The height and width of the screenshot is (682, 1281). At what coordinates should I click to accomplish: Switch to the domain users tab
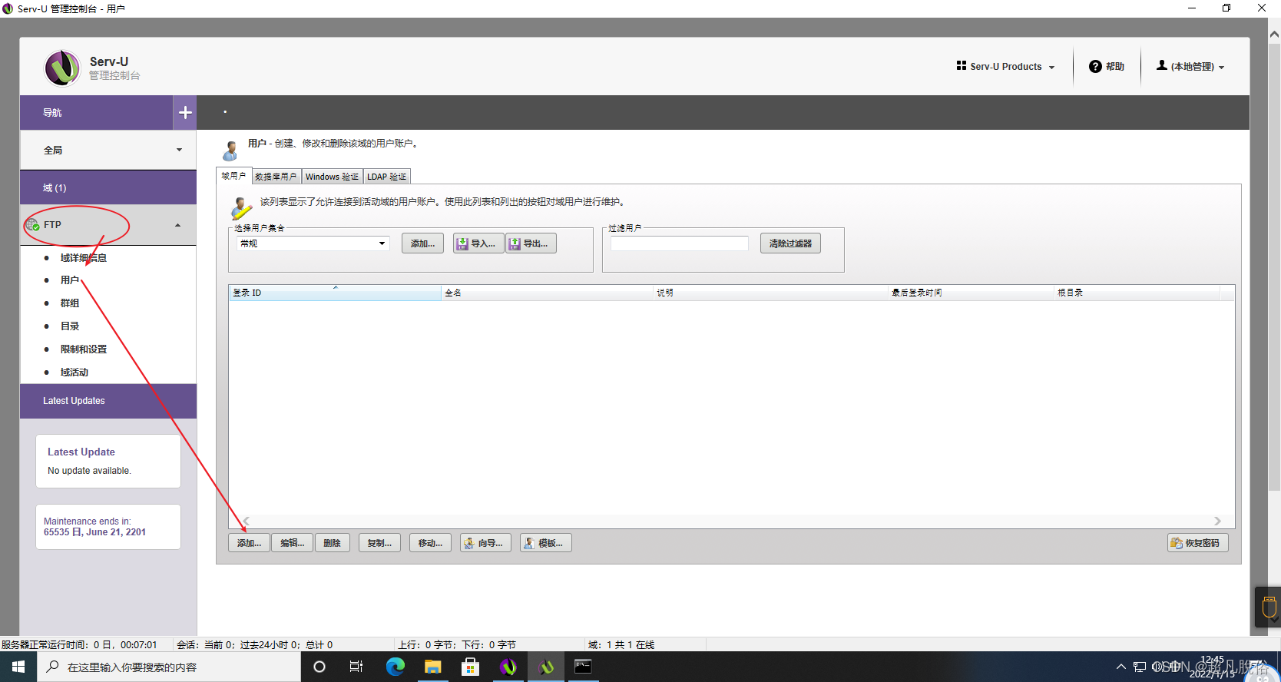tap(233, 176)
